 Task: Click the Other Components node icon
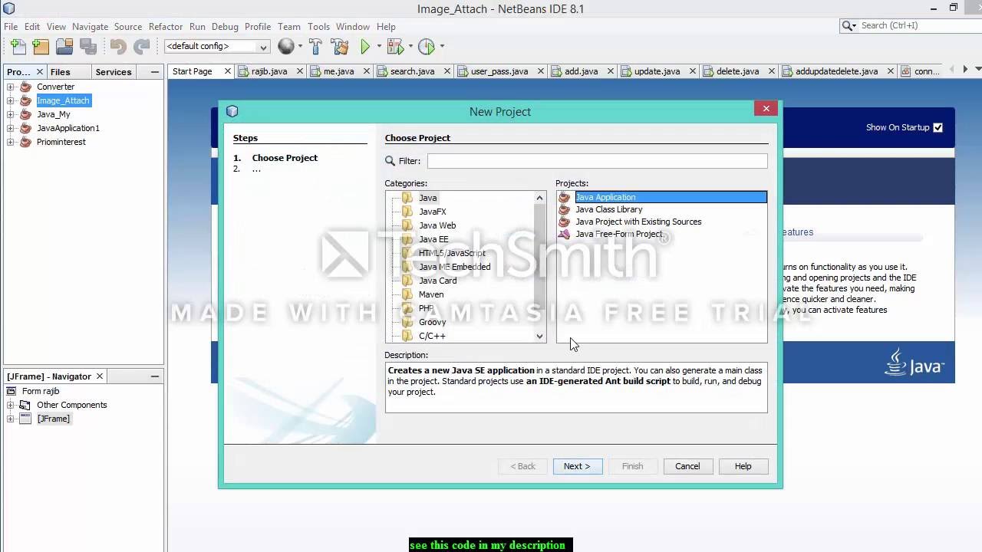25,405
